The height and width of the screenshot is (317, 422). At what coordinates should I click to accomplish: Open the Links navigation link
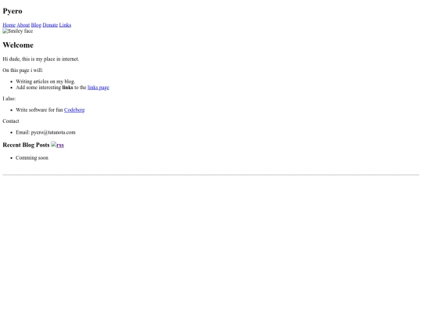click(x=65, y=25)
